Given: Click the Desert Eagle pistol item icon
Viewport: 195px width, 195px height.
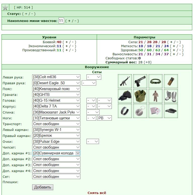Looking at the screenshot, I should 140,81.
